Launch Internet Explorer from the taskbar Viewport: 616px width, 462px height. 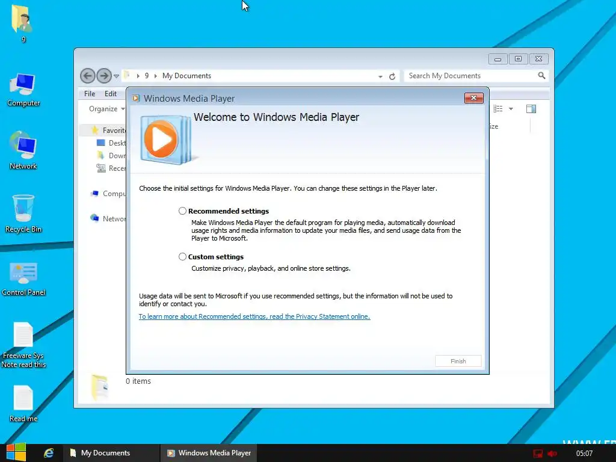[x=49, y=453]
